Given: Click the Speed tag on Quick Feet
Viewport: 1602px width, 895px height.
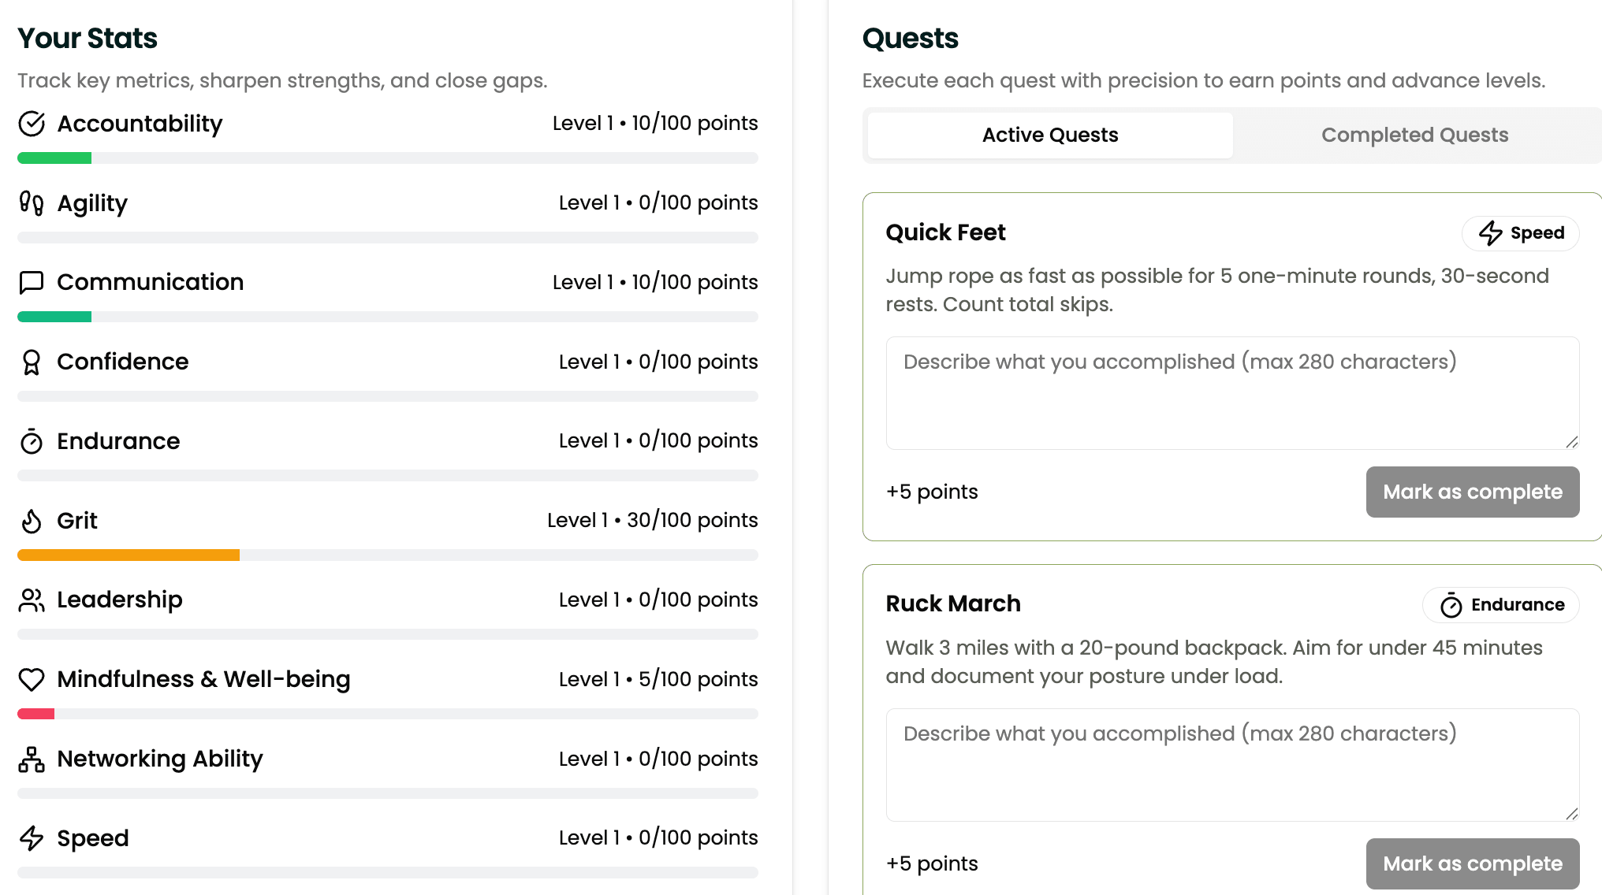Looking at the screenshot, I should [x=1521, y=233].
